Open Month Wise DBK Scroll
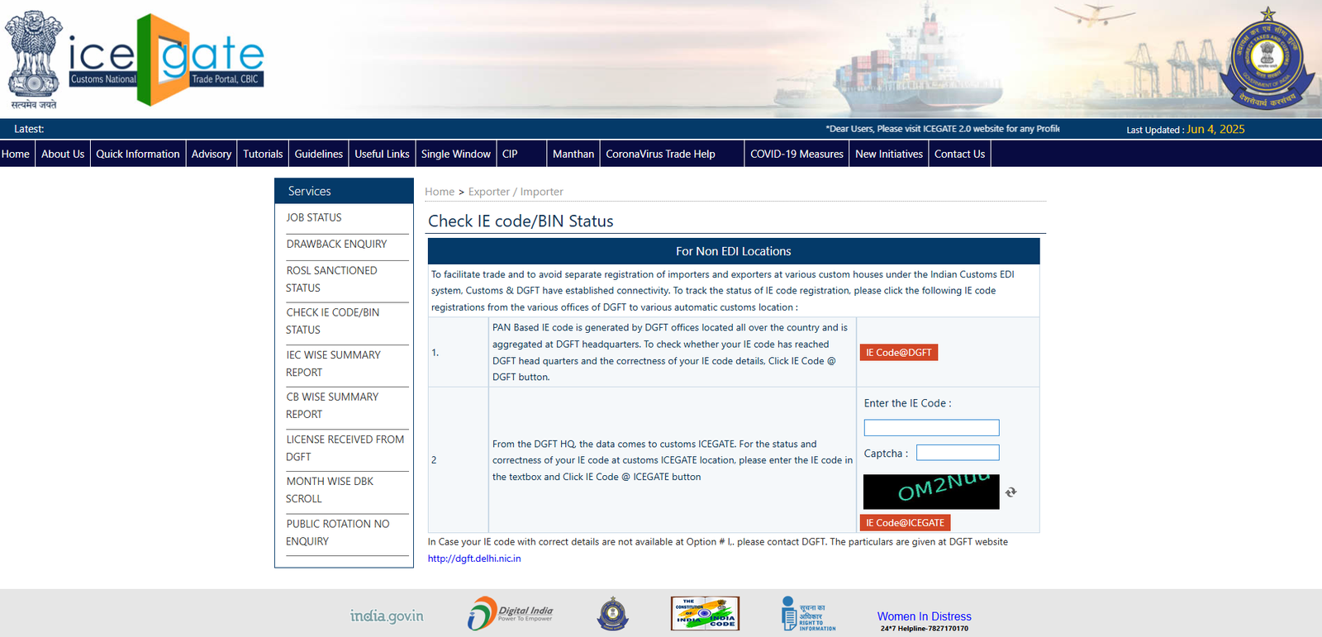The image size is (1322, 637). click(x=330, y=490)
